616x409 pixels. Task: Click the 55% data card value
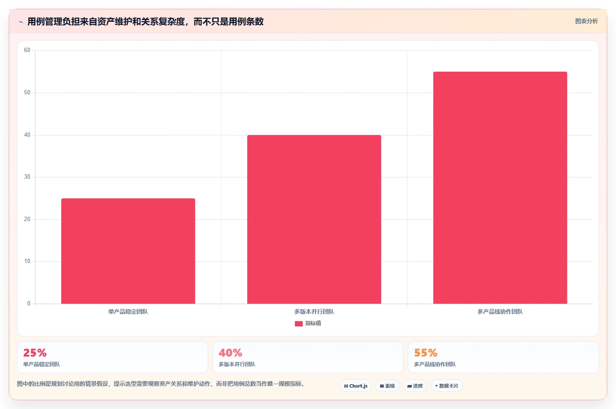coord(426,353)
